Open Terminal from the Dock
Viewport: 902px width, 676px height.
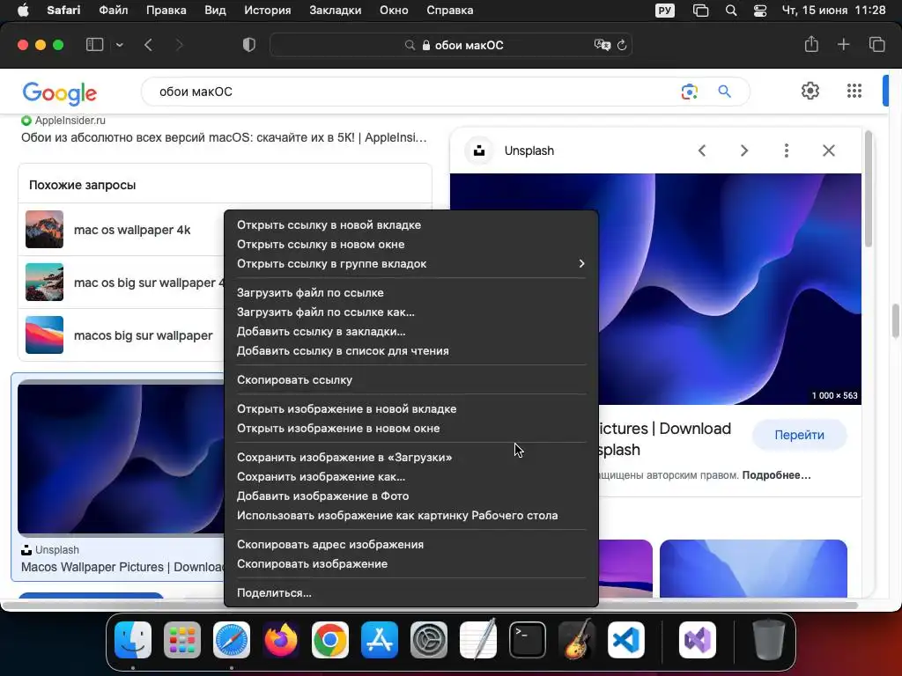click(528, 640)
